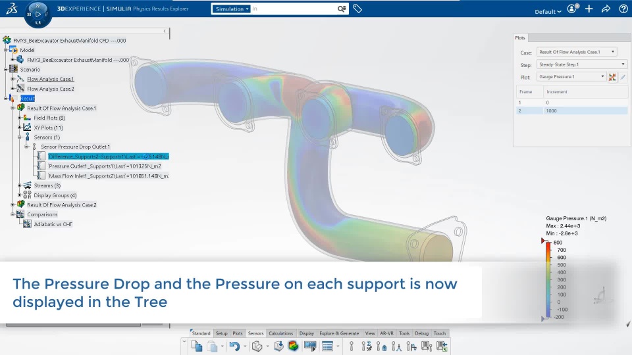Switch to the Explore & Generate tab
Screen dimensions: 632x355
point(339,333)
